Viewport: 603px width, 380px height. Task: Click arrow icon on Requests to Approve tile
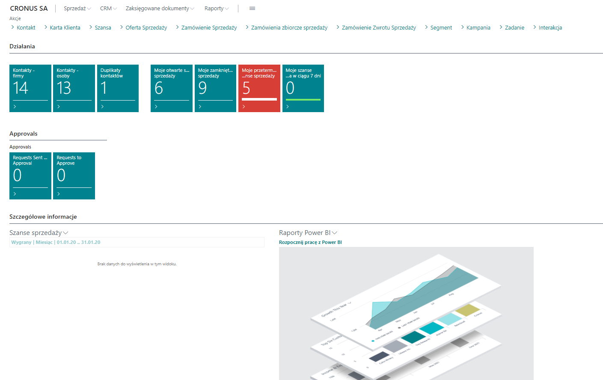click(59, 194)
